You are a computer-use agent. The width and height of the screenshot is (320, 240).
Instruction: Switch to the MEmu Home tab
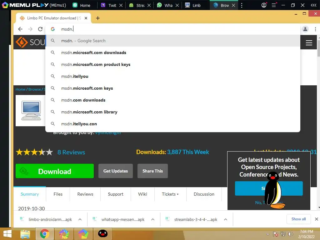pyautogui.click(x=82, y=5)
